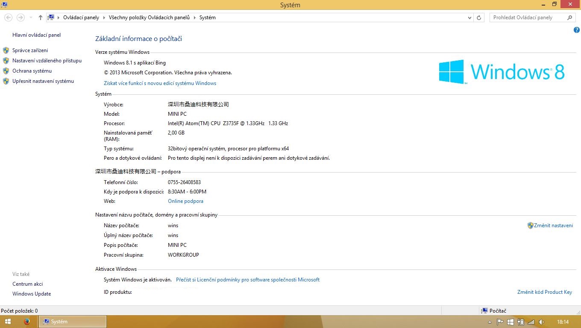Click the Windows 8.1 s aplikací Bing text
Screen dimensions: 581x328
pos(135,63)
